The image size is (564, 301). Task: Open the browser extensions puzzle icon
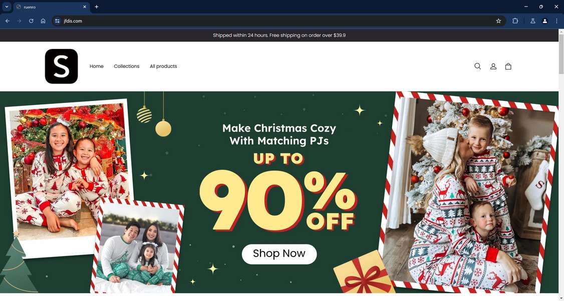coord(515,21)
